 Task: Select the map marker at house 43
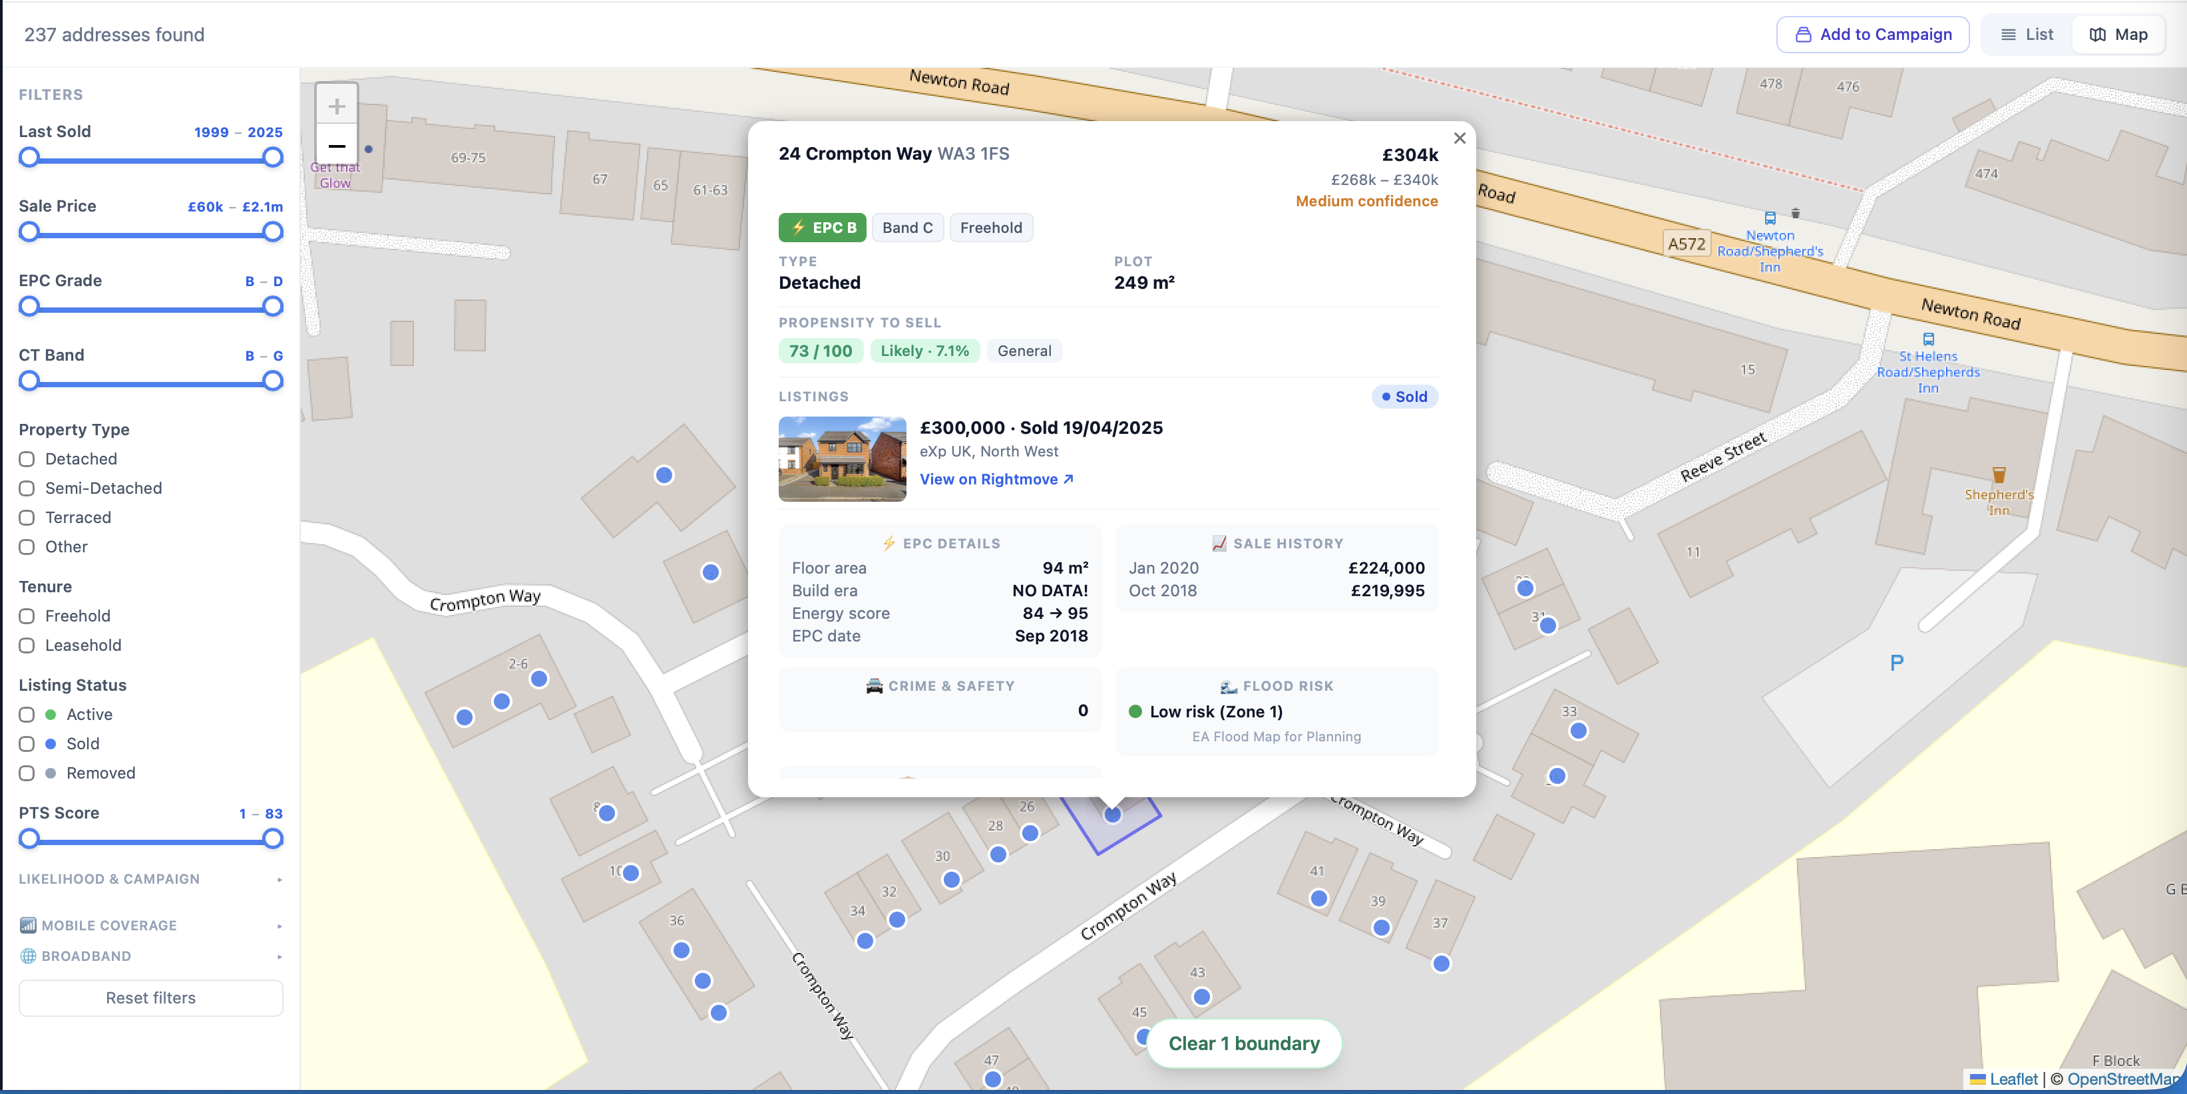[x=1201, y=998]
